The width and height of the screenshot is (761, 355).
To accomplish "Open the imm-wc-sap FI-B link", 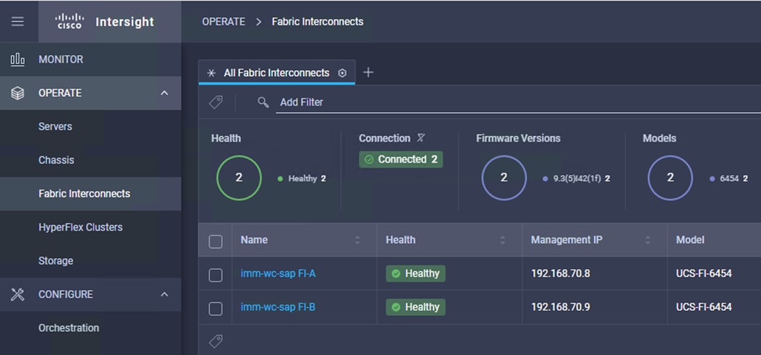I will point(278,307).
